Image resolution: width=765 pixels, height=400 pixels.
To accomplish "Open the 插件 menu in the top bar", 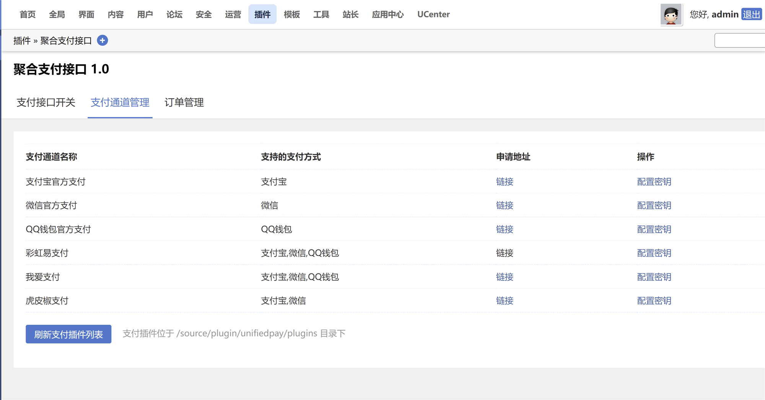I will 262,14.
